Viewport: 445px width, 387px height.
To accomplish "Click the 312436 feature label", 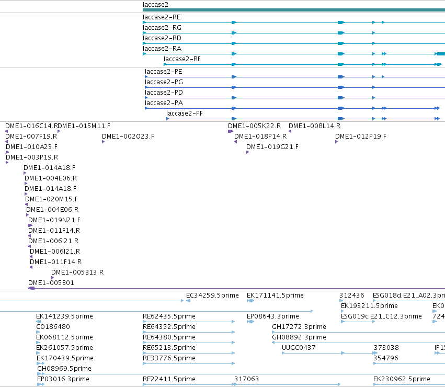I will pyautogui.click(x=351, y=295).
